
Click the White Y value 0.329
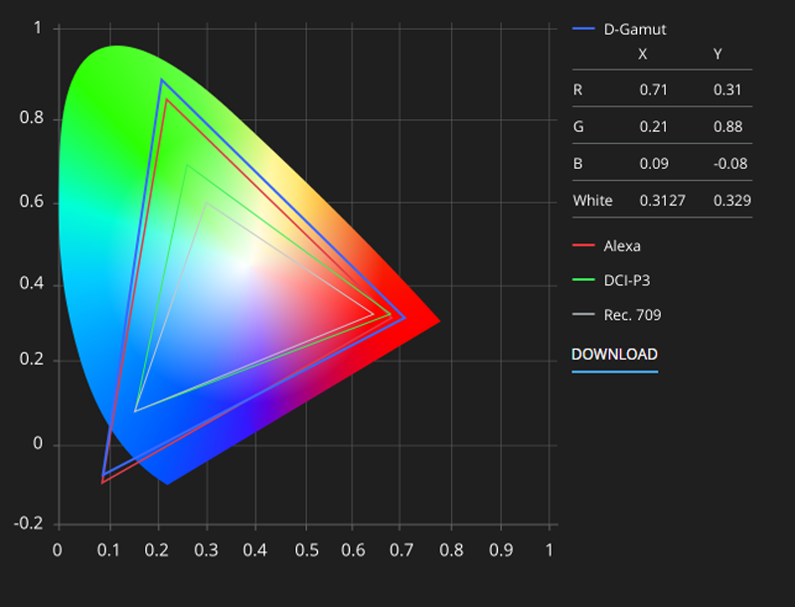point(731,201)
